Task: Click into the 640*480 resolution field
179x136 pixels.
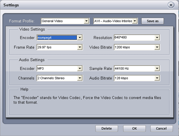Action: (134, 38)
